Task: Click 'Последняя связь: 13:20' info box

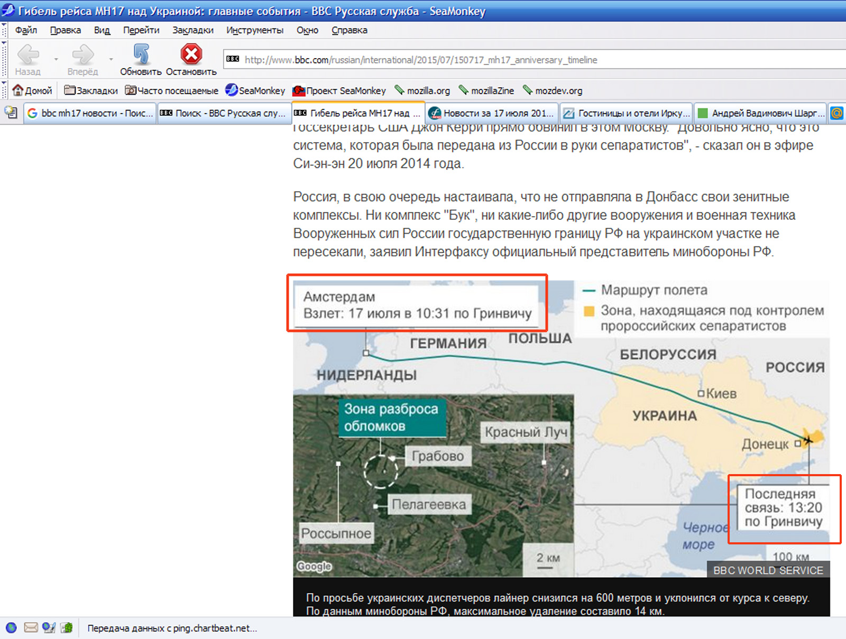Action: 784,508
